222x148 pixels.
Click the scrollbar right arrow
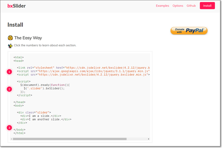pos(149,139)
